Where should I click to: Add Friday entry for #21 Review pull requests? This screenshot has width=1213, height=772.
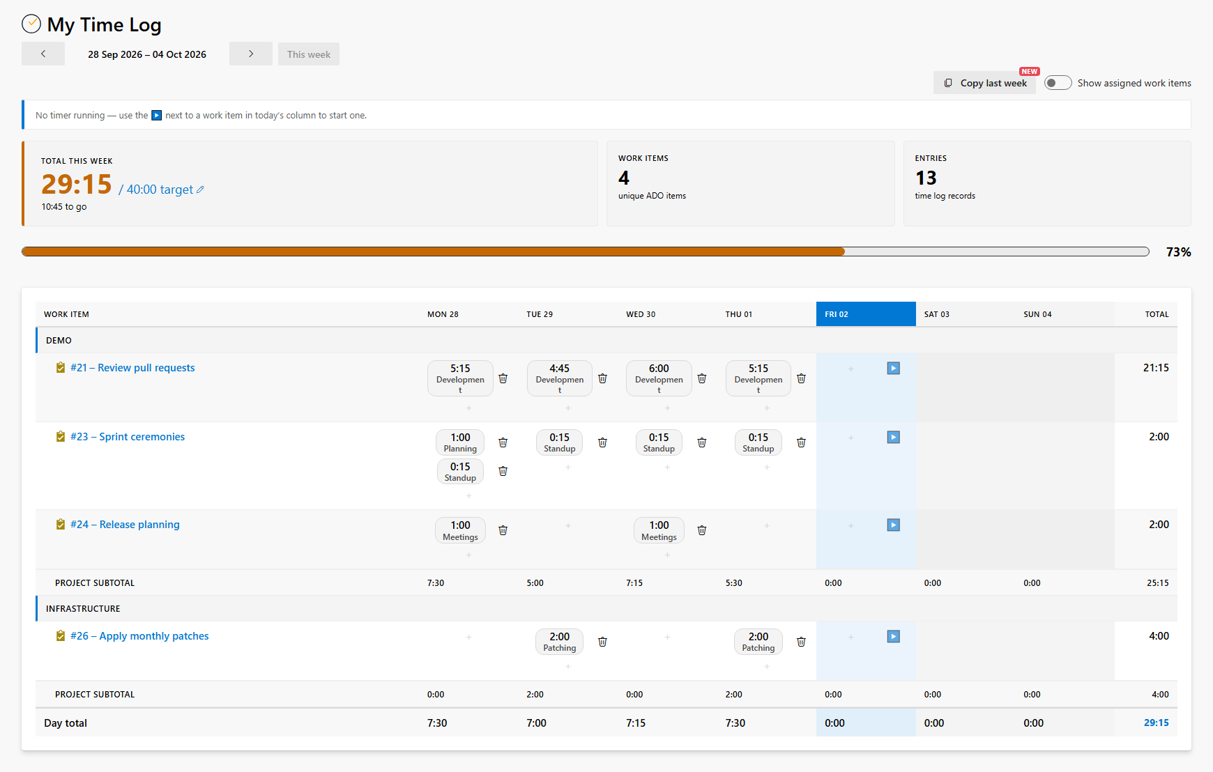click(x=850, y=369)
